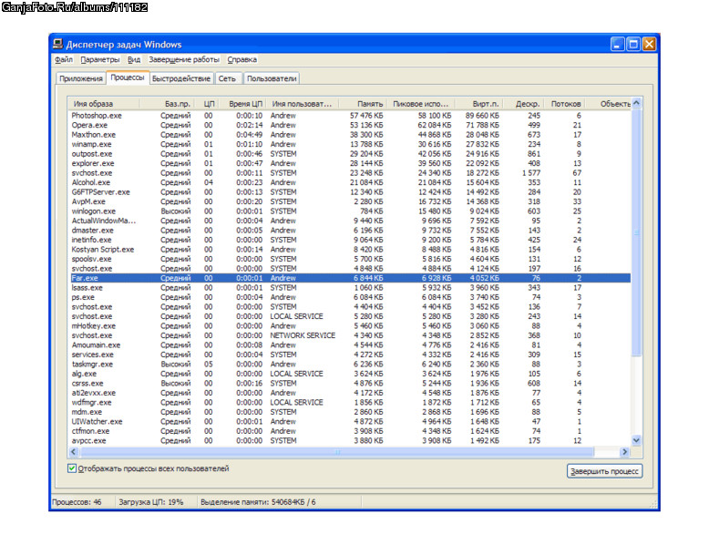Click the horizontal scrollbar right arrow
This screenshot has width=709, height=545.
(x=624, y=451)
